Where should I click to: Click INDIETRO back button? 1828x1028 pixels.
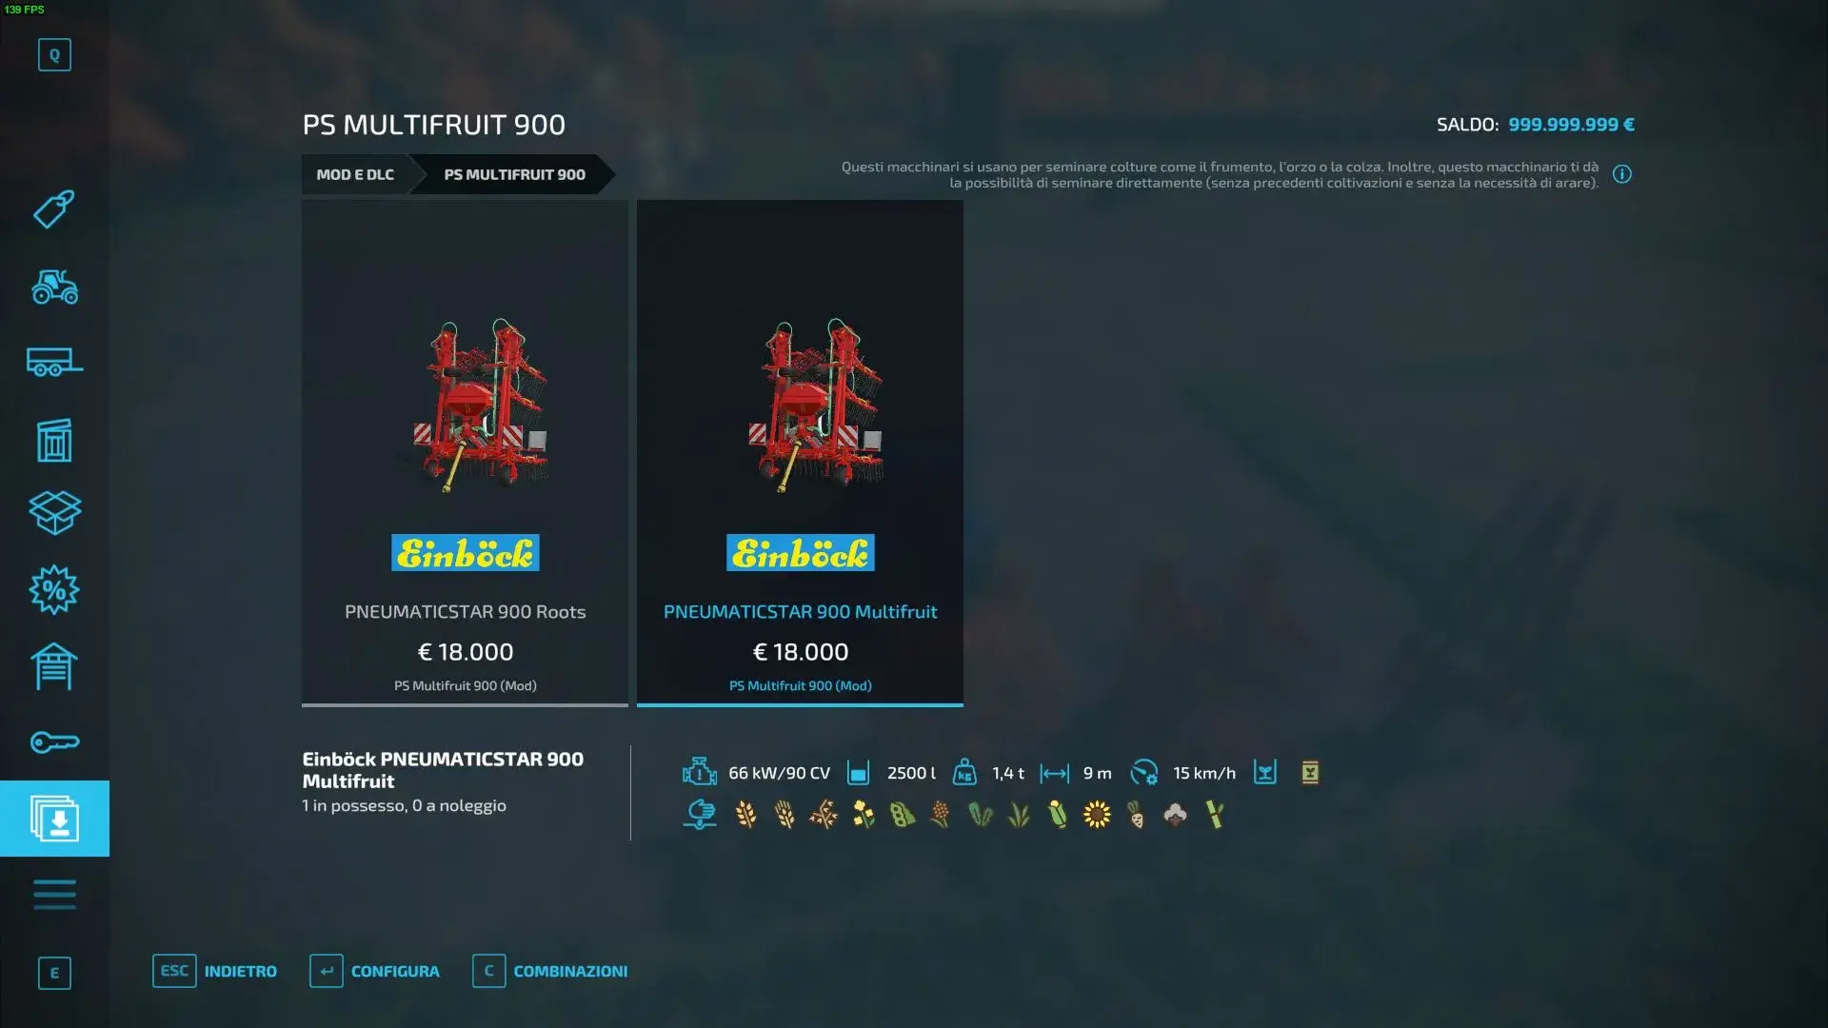point(215,971)
